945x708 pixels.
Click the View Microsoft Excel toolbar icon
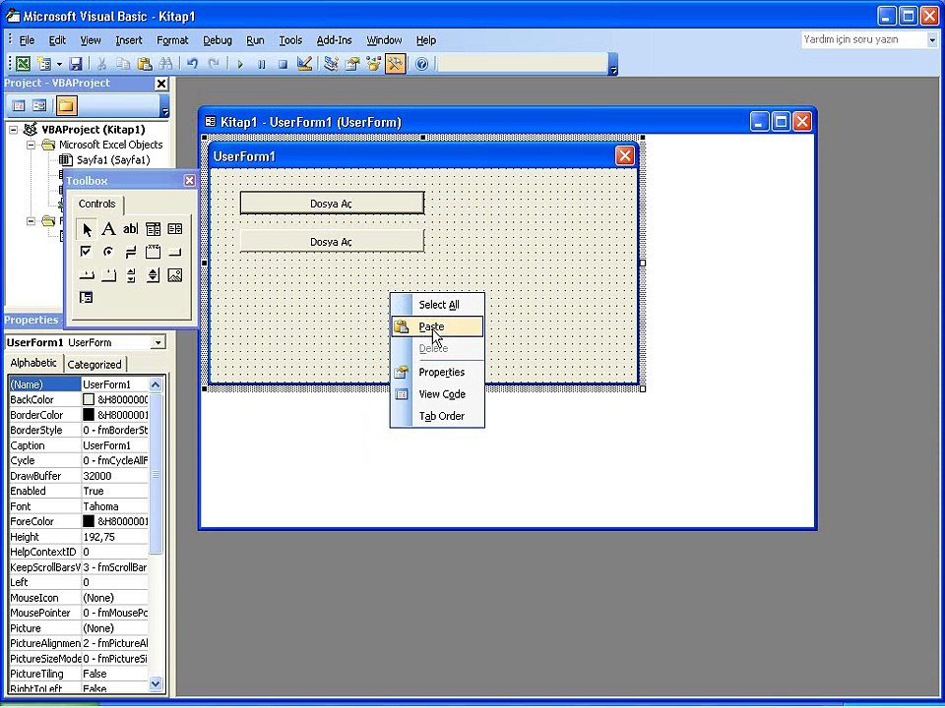pos(23,63)
